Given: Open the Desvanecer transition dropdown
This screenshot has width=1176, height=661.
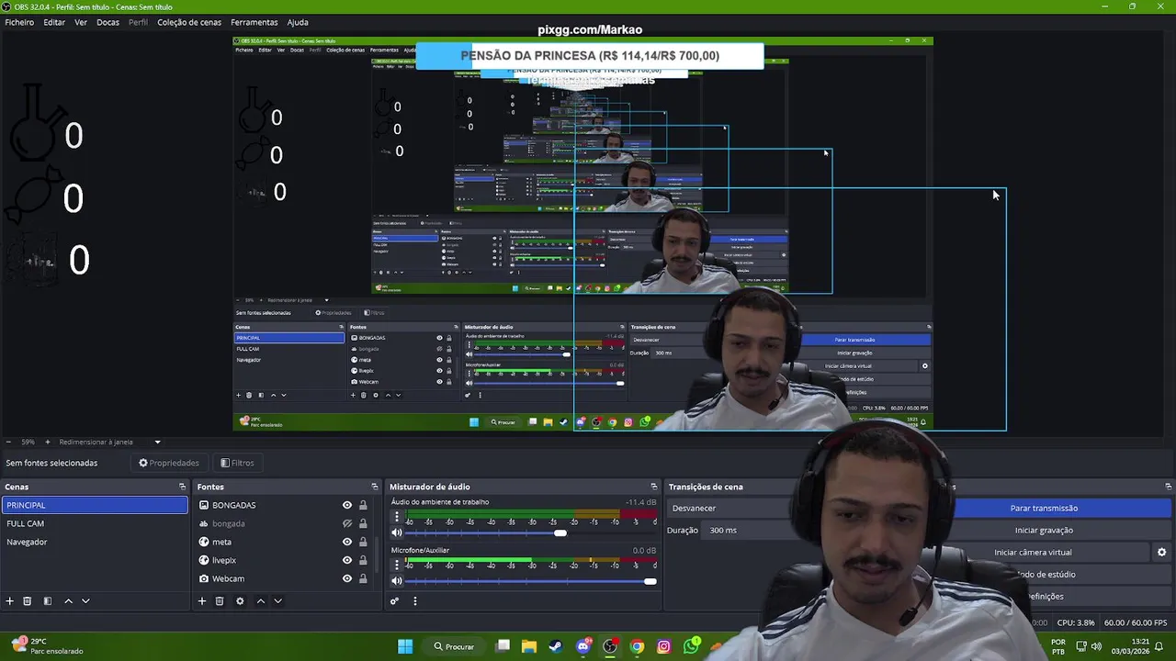Looking at the screenshot, I should click(730, 508).
